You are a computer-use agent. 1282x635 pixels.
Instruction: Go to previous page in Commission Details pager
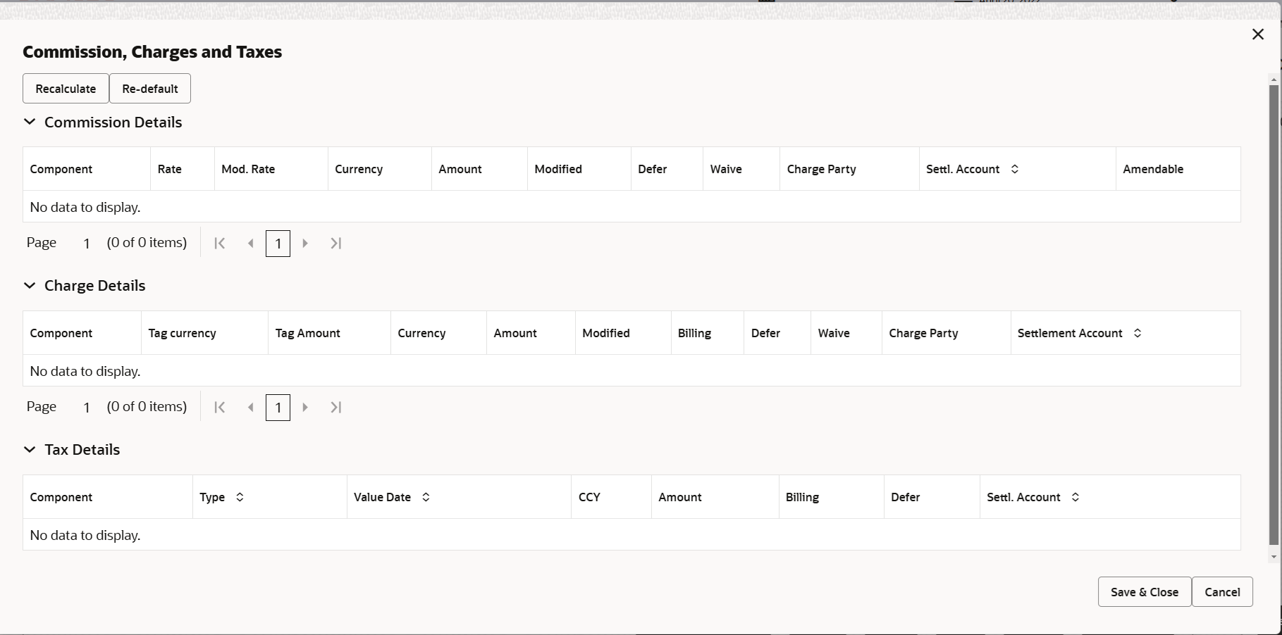click(250, 243)
